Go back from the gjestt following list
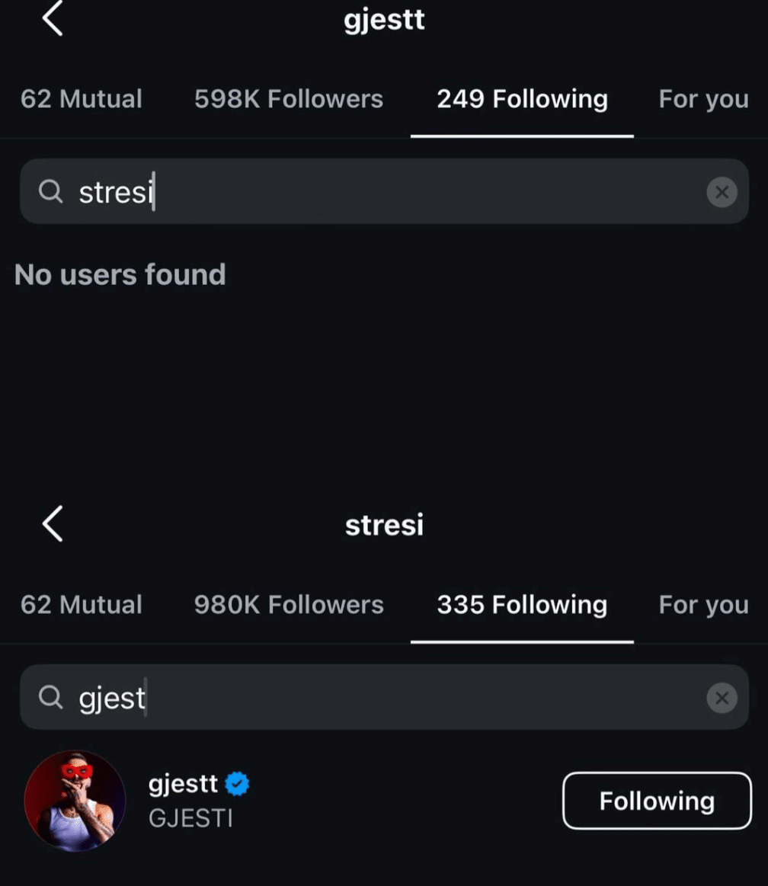The height and width of the screenshot is (886, 768). (52, 20)
